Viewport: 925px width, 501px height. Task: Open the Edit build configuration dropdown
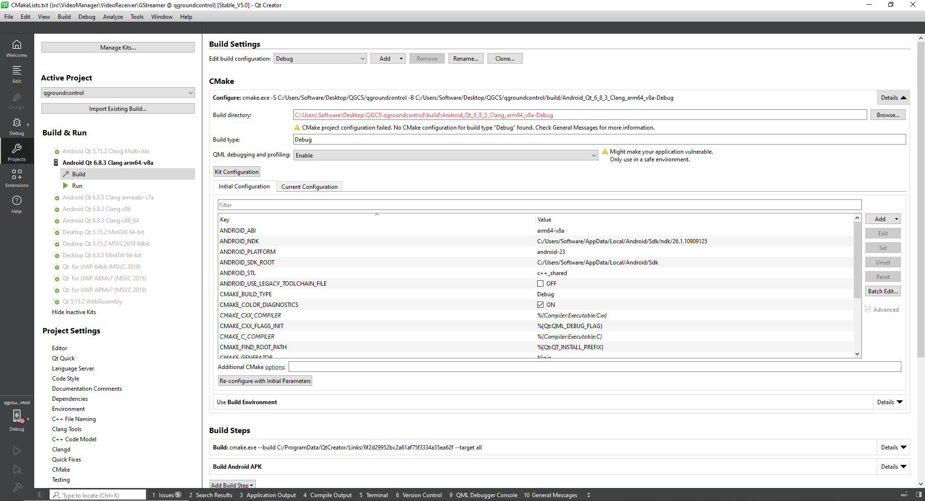(x=320, y=58)
